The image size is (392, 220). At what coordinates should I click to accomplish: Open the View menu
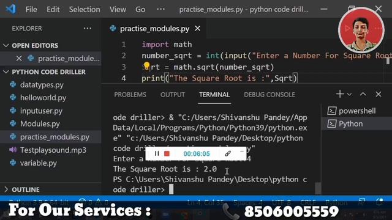click(118, 10)
